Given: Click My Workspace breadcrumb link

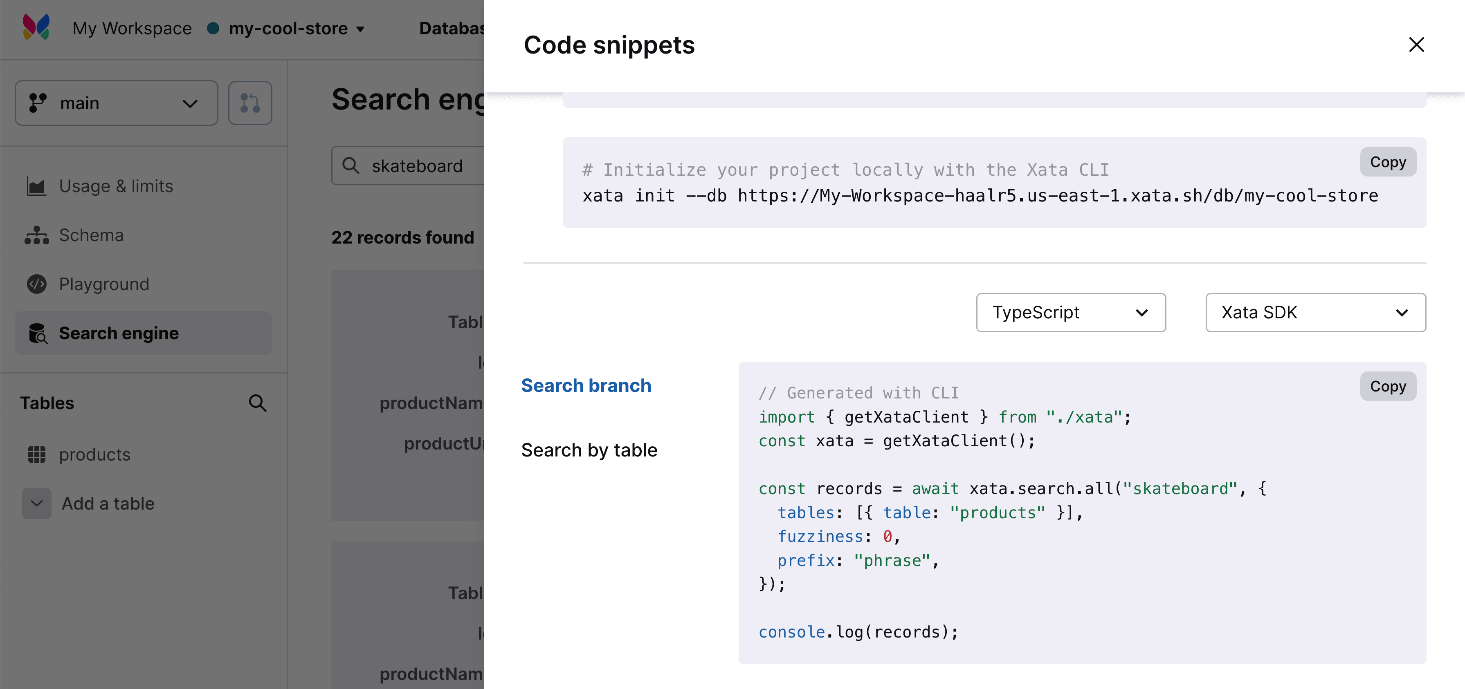Looking at the screenshot, I should coord(132,28).
